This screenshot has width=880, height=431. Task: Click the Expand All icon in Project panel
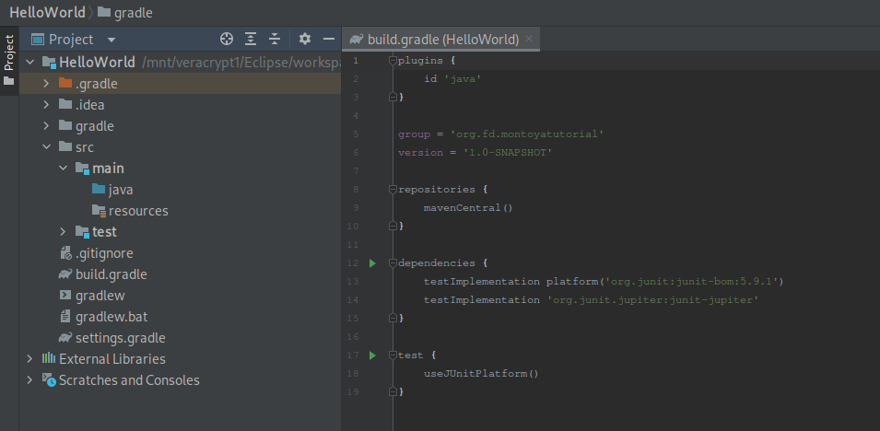251,39
